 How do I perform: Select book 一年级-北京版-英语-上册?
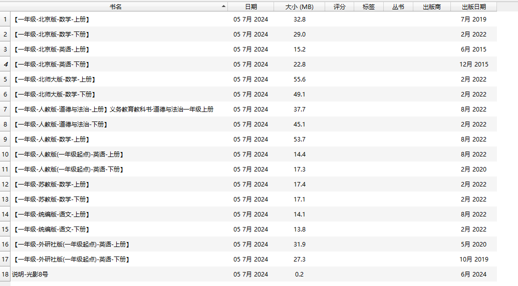coord(52,49)
